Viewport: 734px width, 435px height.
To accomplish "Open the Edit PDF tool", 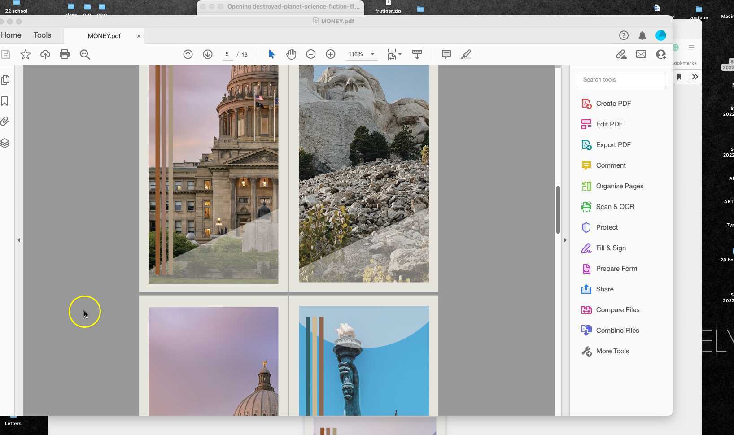I will (x=609, y=124).
